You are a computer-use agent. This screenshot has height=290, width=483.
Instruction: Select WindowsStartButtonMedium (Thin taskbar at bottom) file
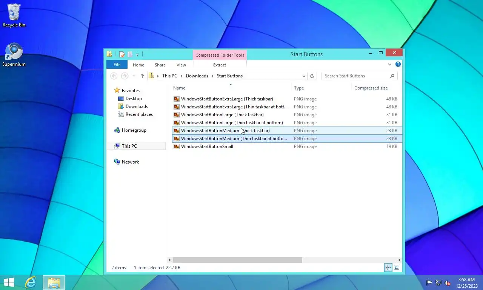(287, 139)
